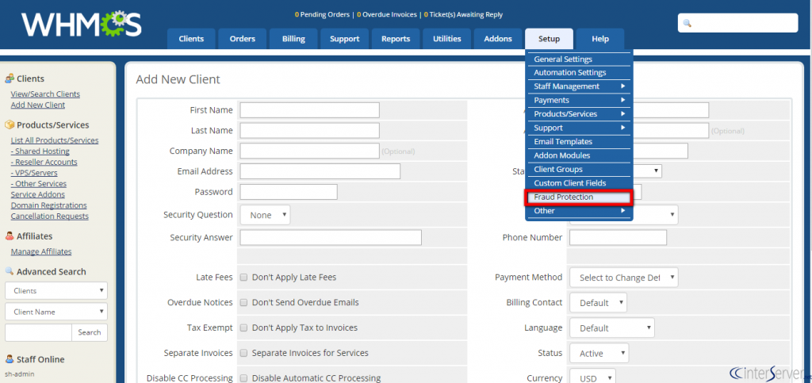Click the Setup tab
This screenshot has height=383, width=812.
[x=549, y=39]
